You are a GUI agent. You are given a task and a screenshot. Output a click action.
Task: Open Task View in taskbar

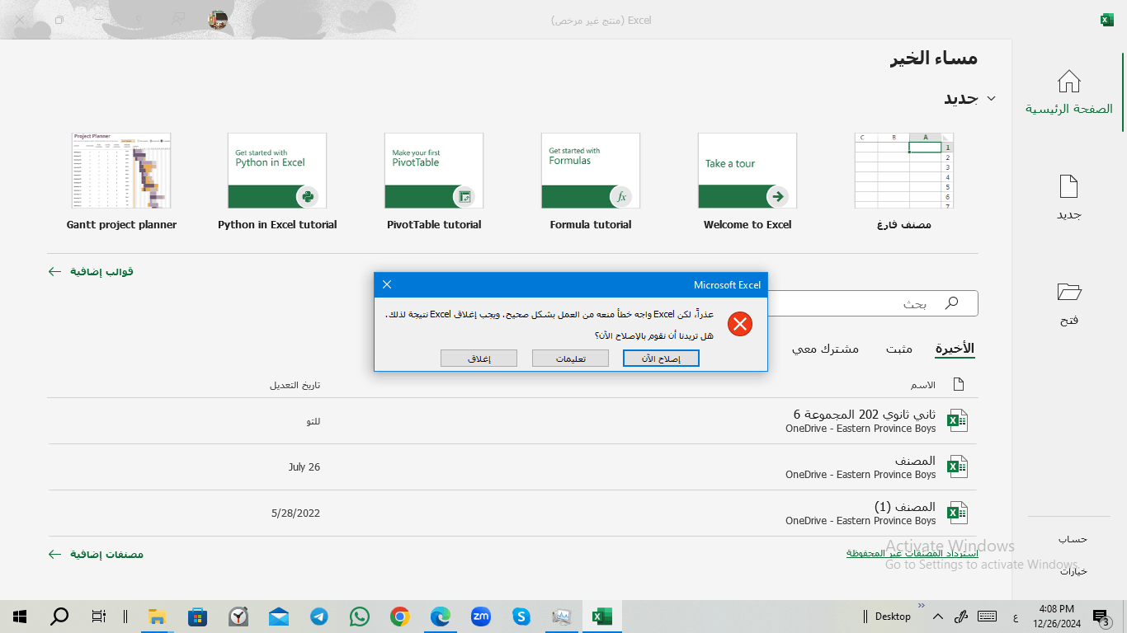pos(98,616)
